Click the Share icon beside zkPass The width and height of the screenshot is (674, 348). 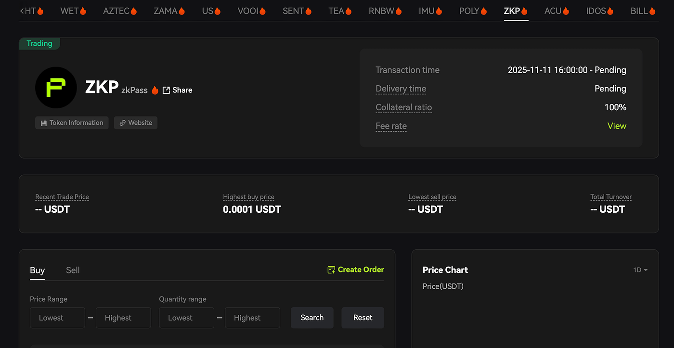click(166, 90)
